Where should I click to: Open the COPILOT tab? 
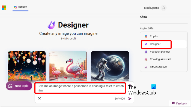20,7
